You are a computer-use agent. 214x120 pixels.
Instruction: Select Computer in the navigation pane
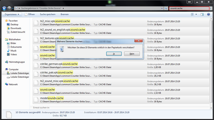coord(12,69)
